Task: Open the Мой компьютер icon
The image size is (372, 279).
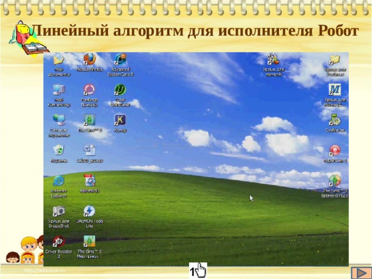Action: click(59, 90)
